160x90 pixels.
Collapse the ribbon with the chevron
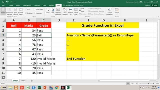coord(158,17)
